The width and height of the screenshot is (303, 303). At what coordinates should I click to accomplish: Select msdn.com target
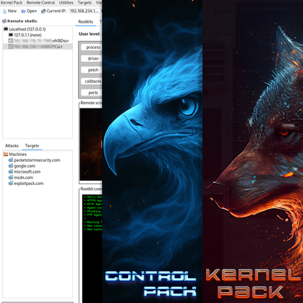click(x=23, y=178)
